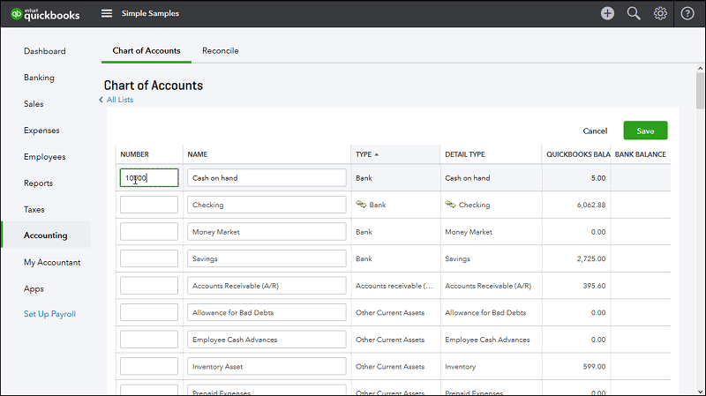
Task: Click the number field for Money Market
Action: click(x=149, y=232)
